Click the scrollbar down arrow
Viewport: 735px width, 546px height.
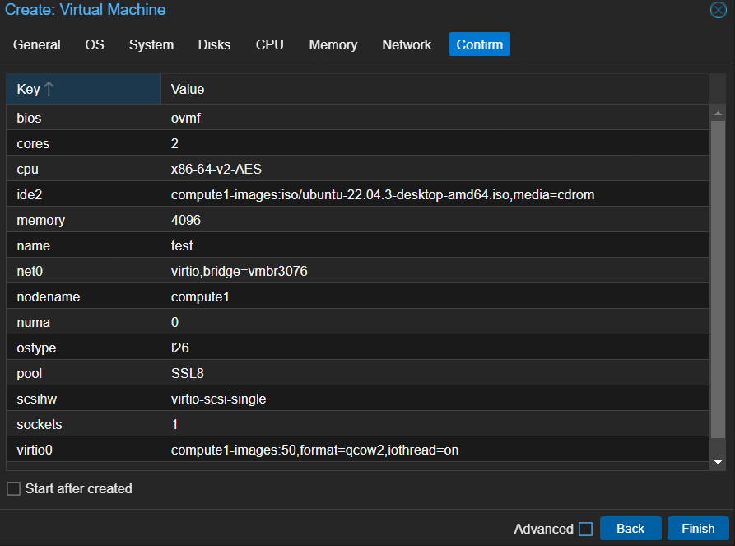point(718,463)
